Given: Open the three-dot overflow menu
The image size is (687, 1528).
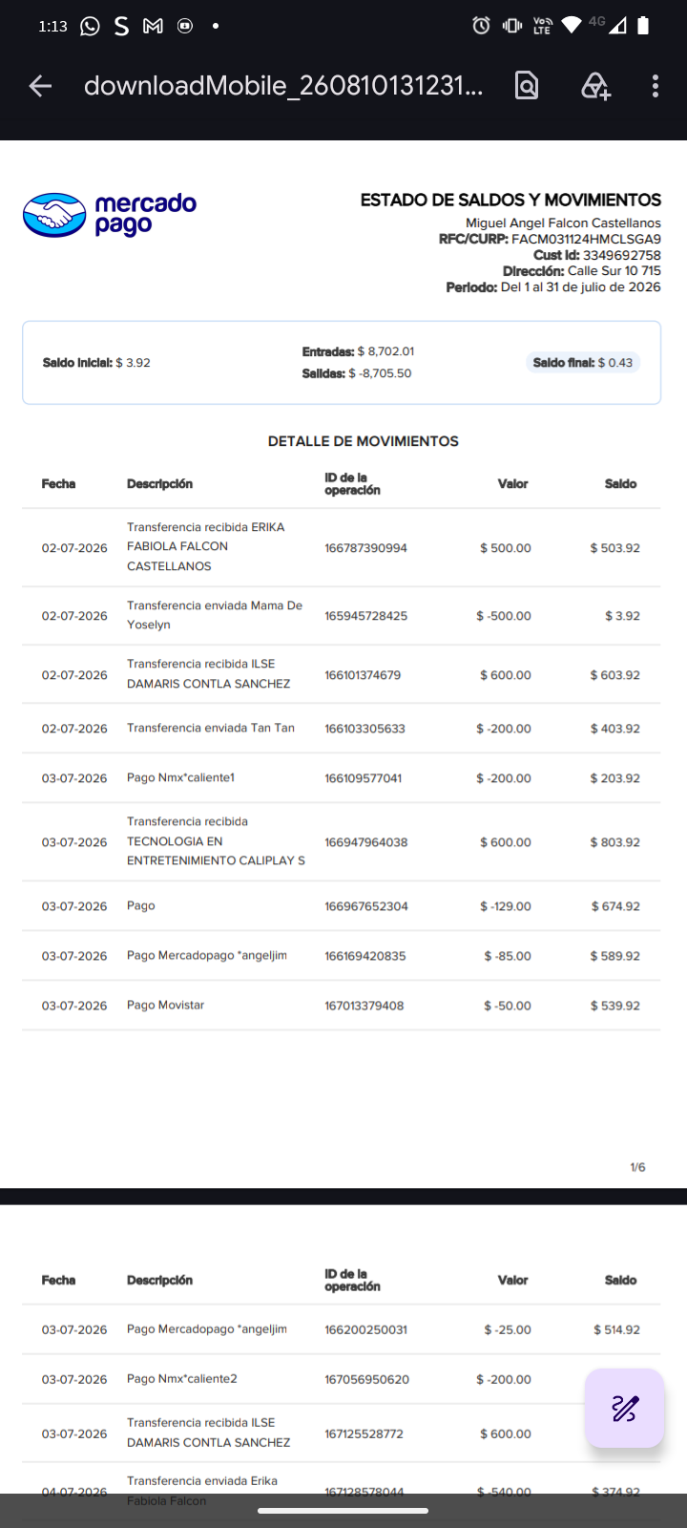Looking at the screenshot, I should 656,86.
